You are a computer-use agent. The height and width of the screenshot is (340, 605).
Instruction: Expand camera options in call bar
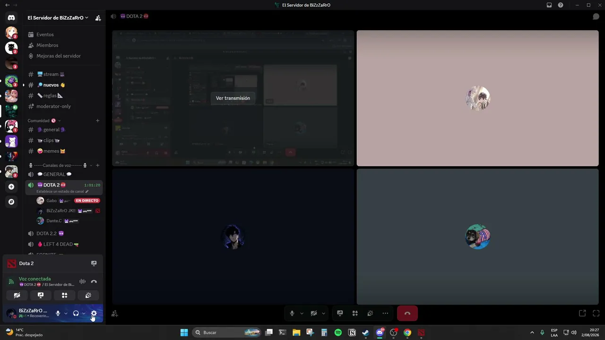point(323,313)
